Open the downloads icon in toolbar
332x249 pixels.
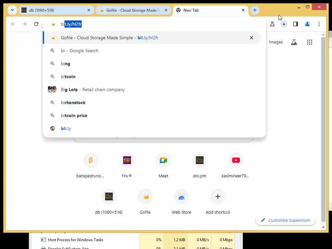pyautogui.click(x=284, y=24)
